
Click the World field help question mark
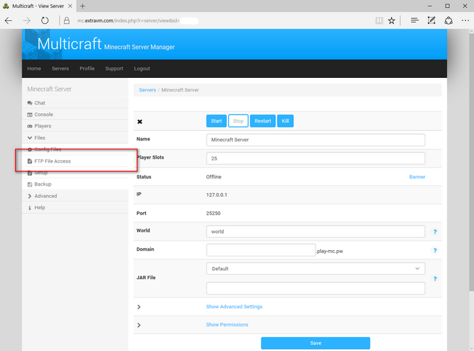pyautogui.click(x=435, y=232)
